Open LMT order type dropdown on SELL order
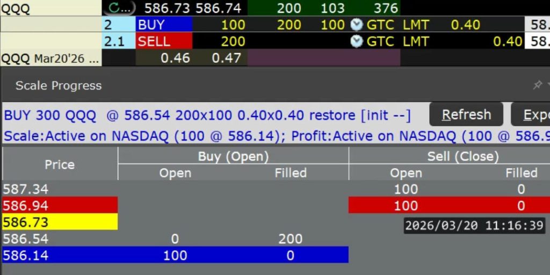The height and width of the screenshot is (275, 550). [416, 41]
